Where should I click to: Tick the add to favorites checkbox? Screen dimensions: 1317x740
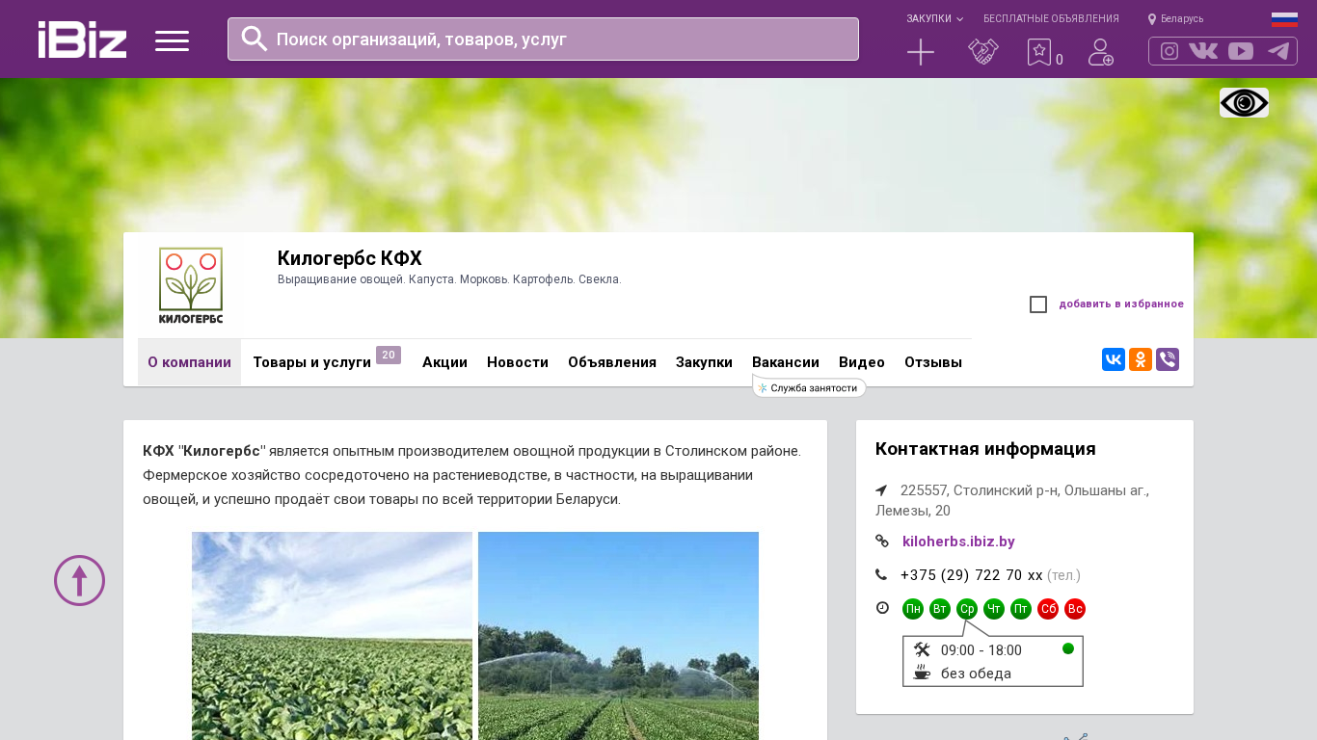(1038, 304)
